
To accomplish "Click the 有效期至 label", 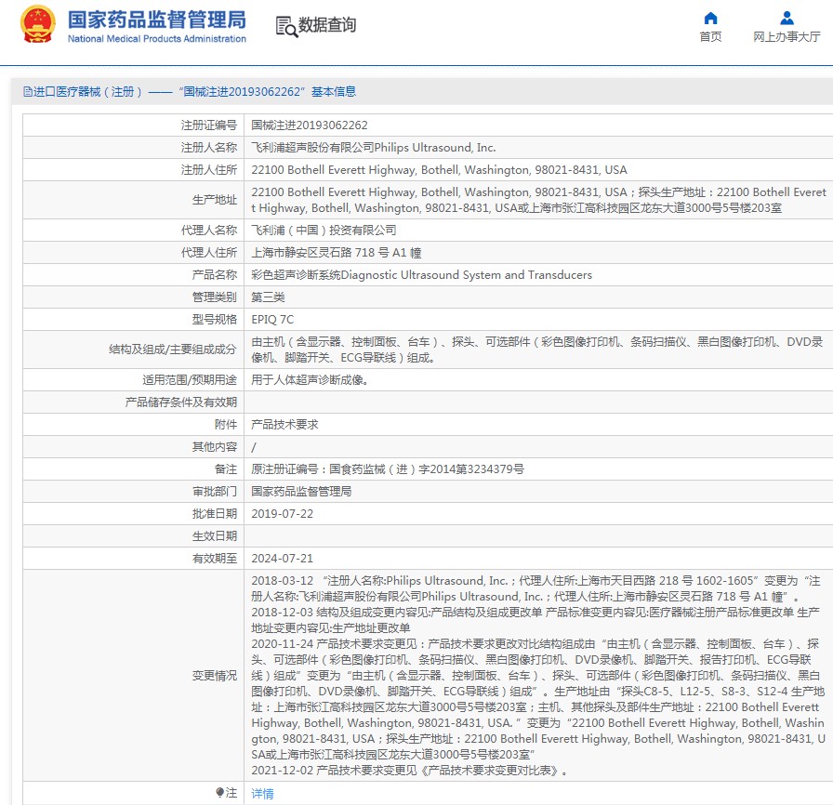I will point(215,559).
